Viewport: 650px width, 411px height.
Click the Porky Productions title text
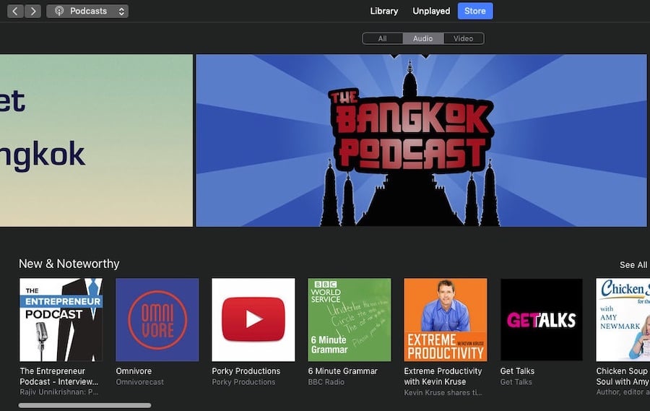click(246, 371)
